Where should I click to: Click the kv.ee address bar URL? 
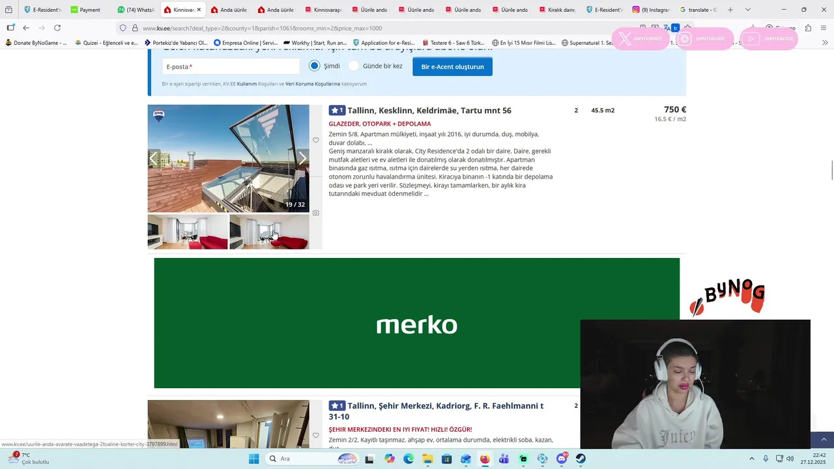[262, 28]
